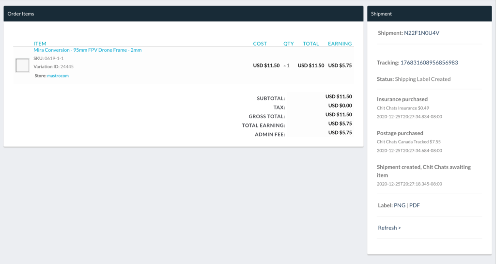Click the shipment ID N22F1N0U4V

421,33
